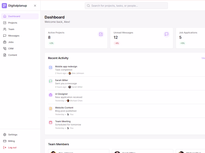The height and width of the screenshot is (153, 205).
Task: Click the Job Applications value 5
Action: 180,38
